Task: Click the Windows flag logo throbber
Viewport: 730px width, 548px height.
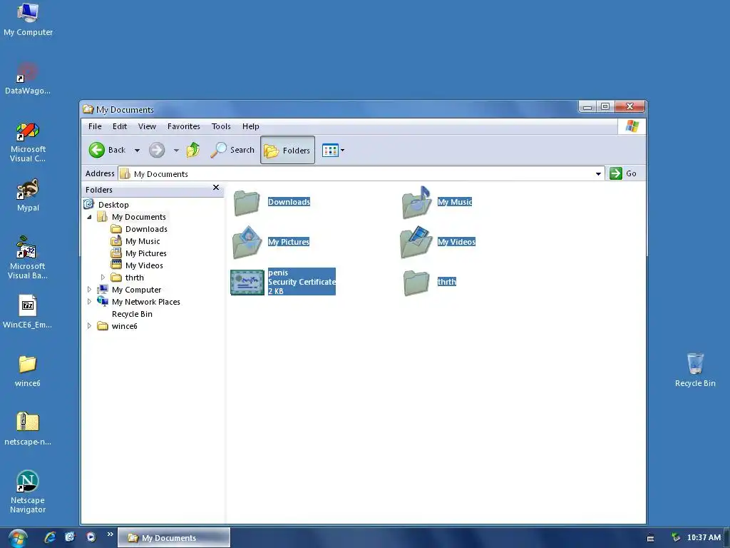Action: pos(632,126)
